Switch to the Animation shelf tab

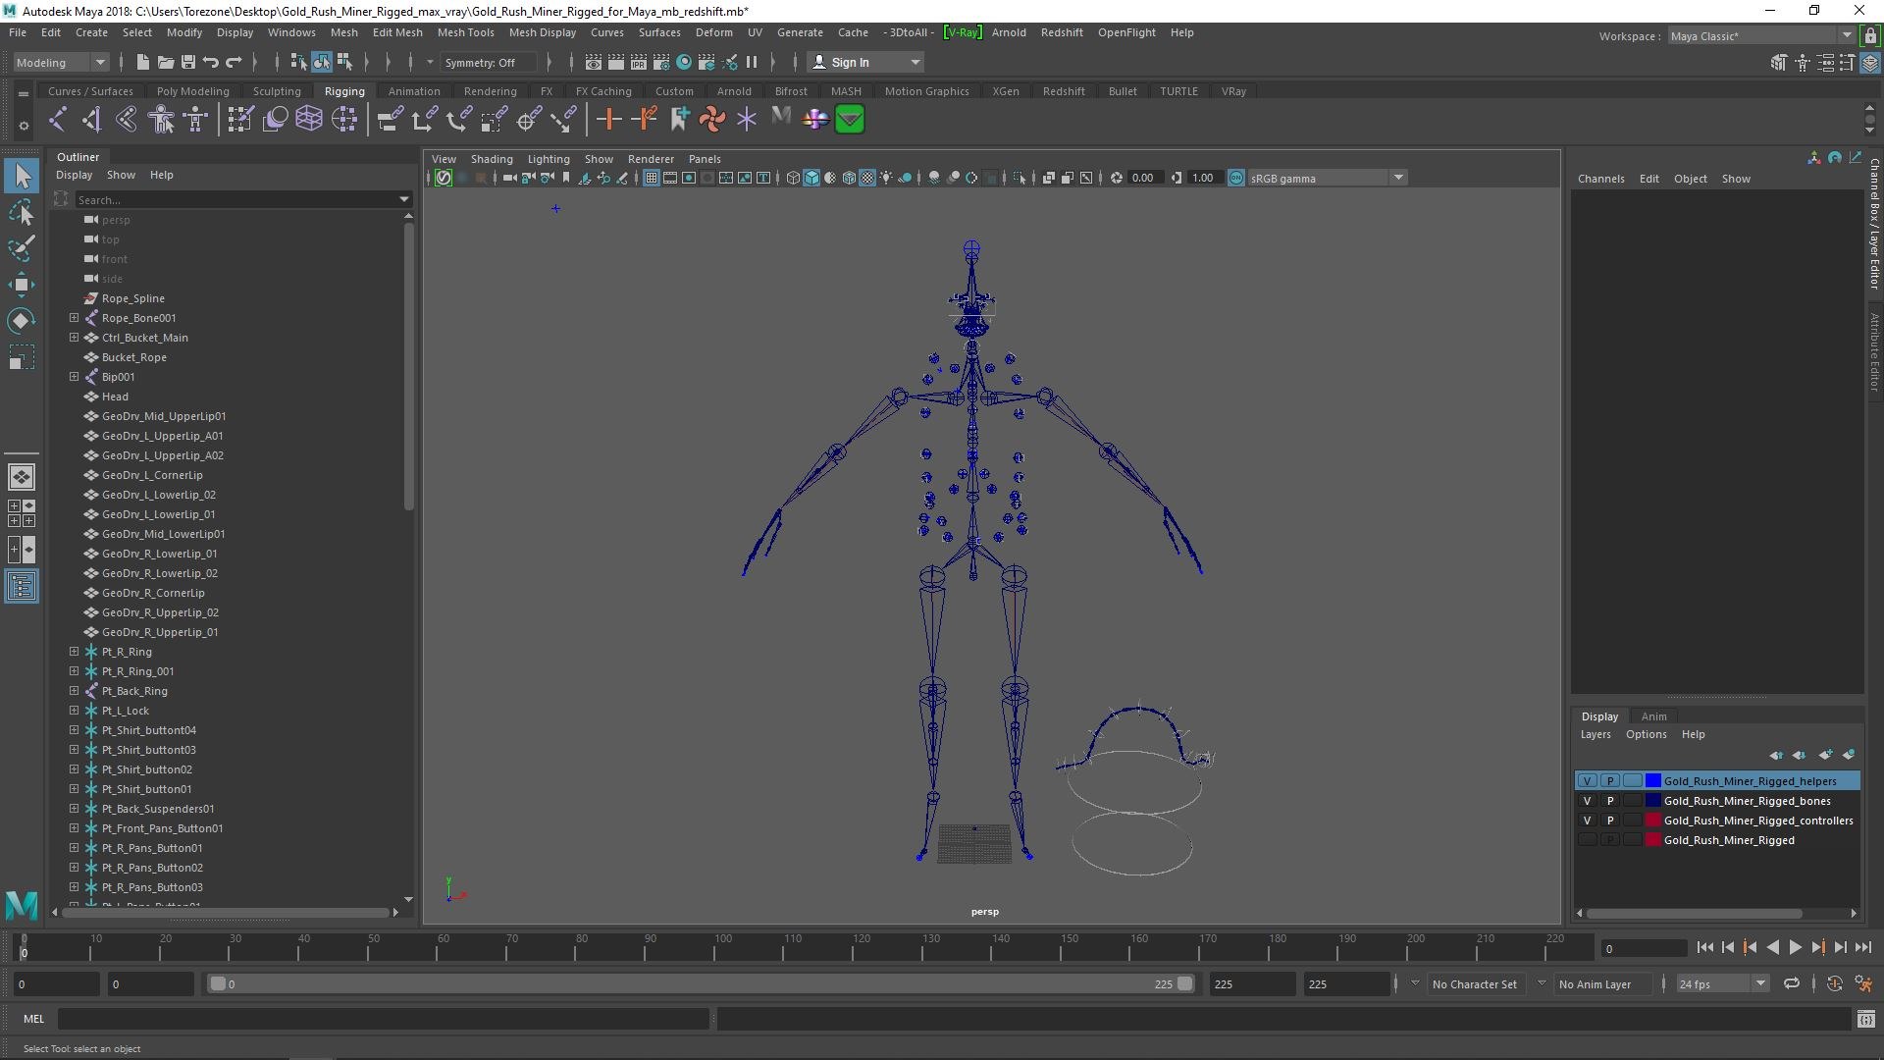coord(414,91)
